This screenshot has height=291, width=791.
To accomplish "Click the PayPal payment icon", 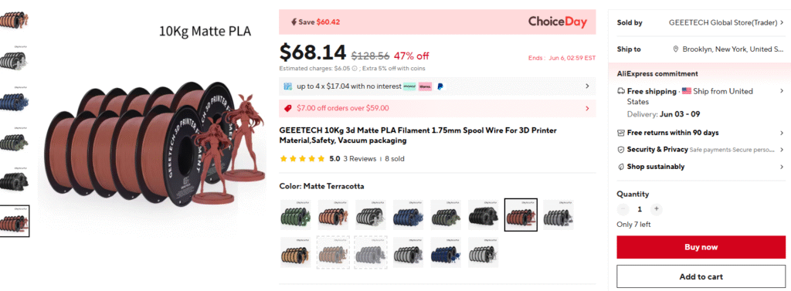I will click(440, 86).
